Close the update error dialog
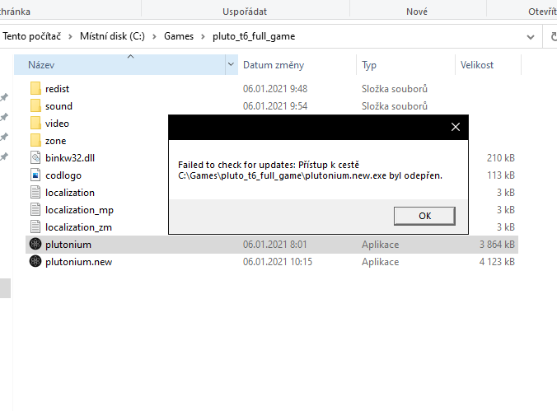The width and height of the screenshot is (557, 411). pos(455,127)
